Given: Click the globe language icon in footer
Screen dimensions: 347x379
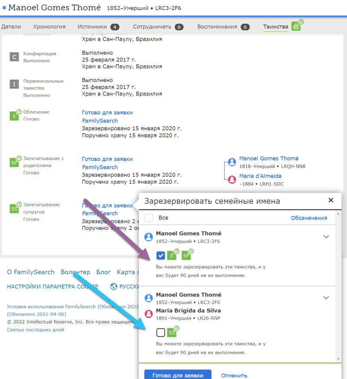Looking at the screenshot, I should tap(114, 287).
